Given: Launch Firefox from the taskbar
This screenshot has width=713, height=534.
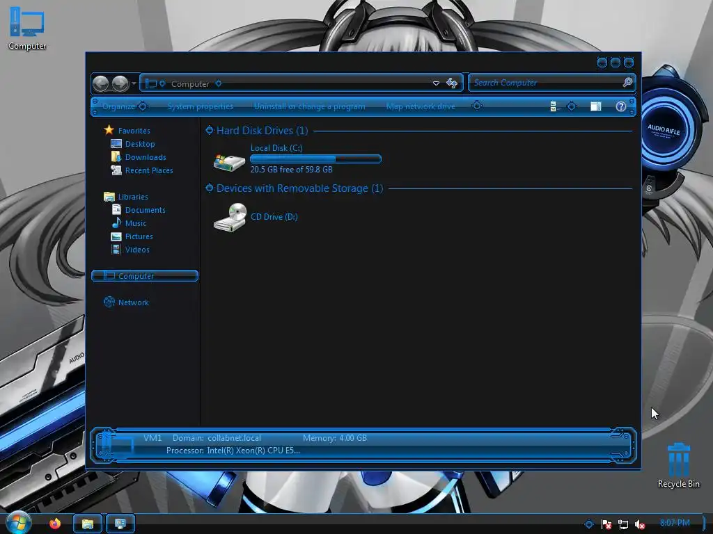Looking at the screenshot, I should point(55,524).
